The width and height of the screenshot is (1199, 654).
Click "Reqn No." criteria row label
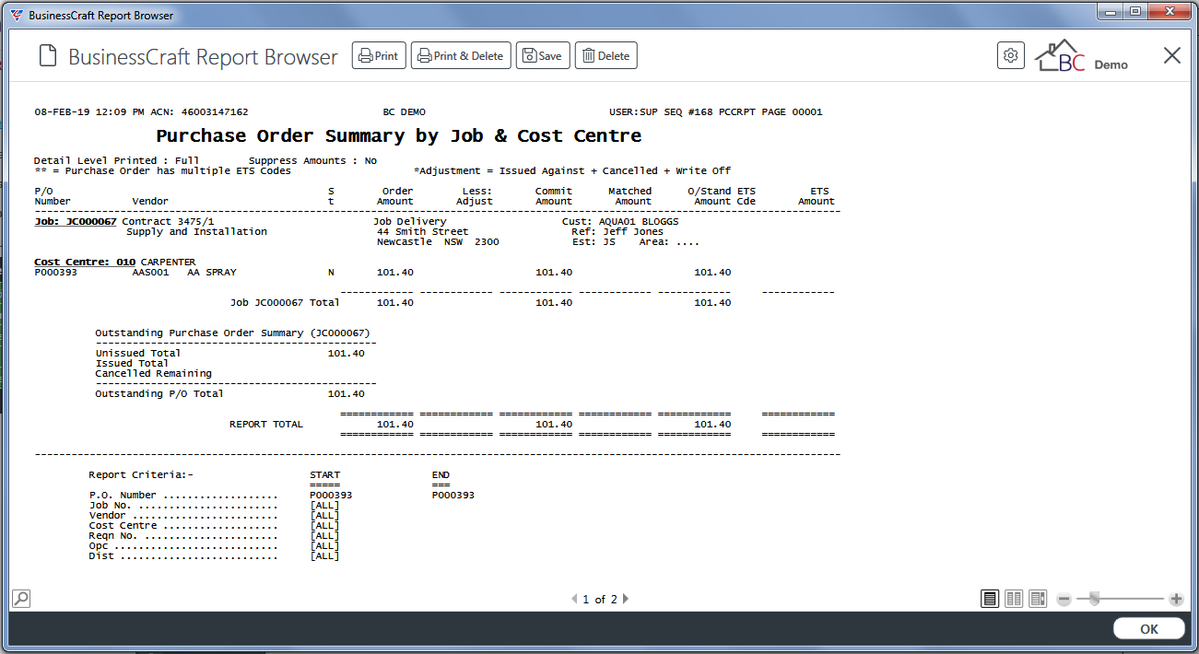click(x=113, y=536)
